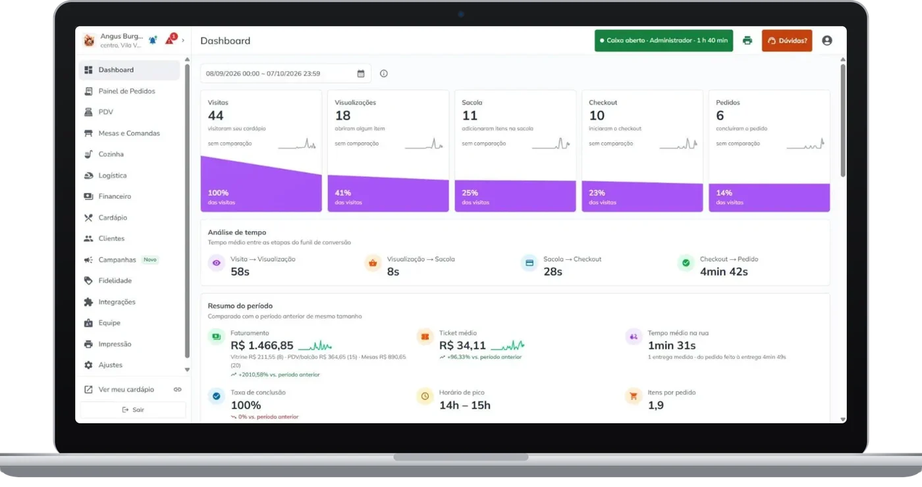Click the Pedidos 6 funnel card
Screen dimensions: 922x487
pyautogui.click(x=769, y=151)
